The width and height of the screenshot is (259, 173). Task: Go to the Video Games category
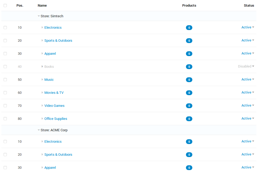[x=54, y=106]
